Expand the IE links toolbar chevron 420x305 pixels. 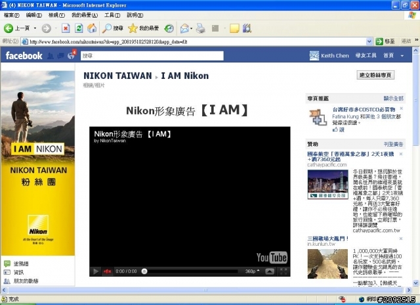tap(417, 40)
